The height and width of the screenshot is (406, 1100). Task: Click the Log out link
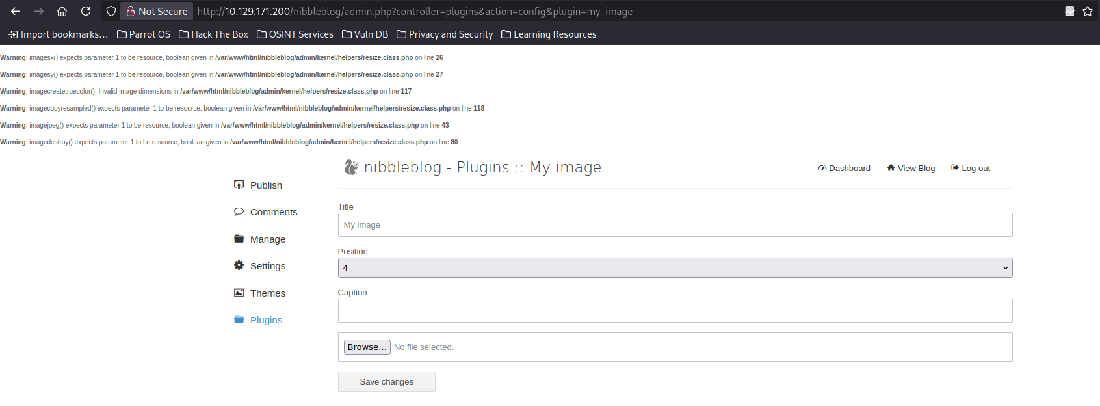pos(971,168)
